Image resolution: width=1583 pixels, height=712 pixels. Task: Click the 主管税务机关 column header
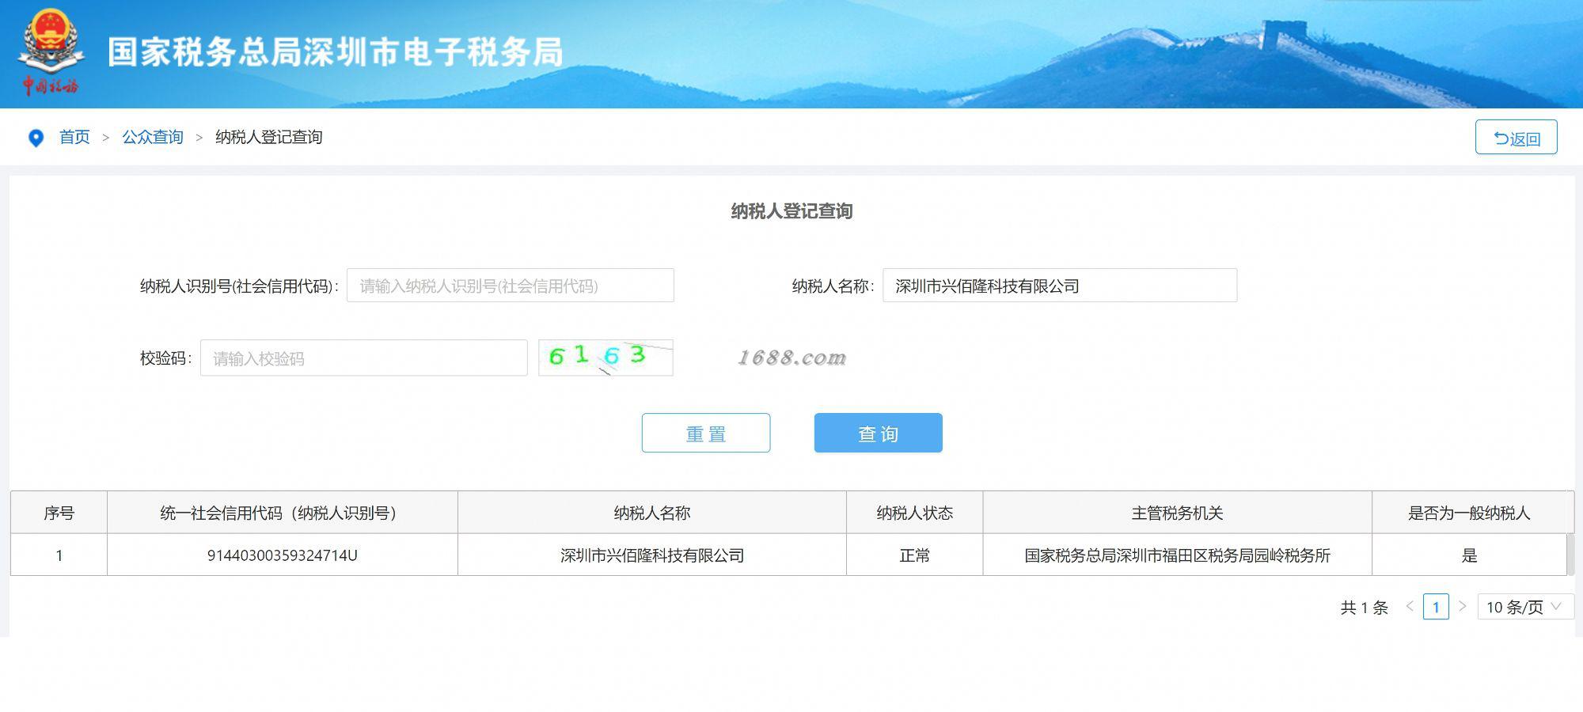(1178, 513)
